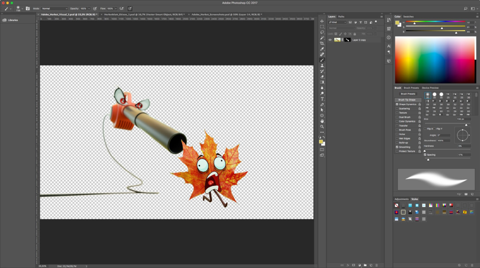Screen dimensions: 480x268
Task: Expand the Opacity dropdown in options bar
Action: pos(89,9)
